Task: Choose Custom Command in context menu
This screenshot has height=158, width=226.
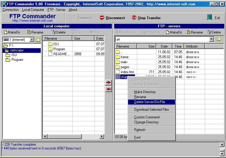Action: click(x=151, y=117)
